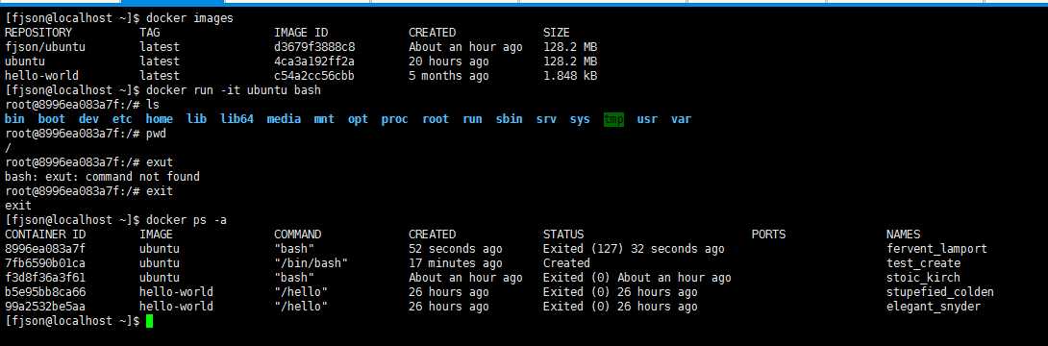Screen dimensions: 1048x346
Task: Click the 'sys' directory in ls output
Action: (x=580, y=119)
